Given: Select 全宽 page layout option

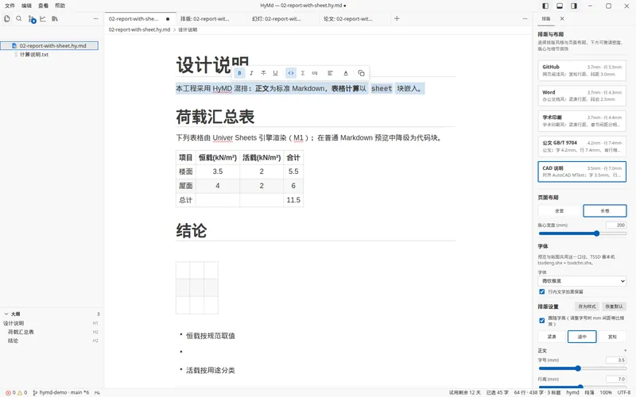Looking at the screenshot, I should (x=560, y=210).
